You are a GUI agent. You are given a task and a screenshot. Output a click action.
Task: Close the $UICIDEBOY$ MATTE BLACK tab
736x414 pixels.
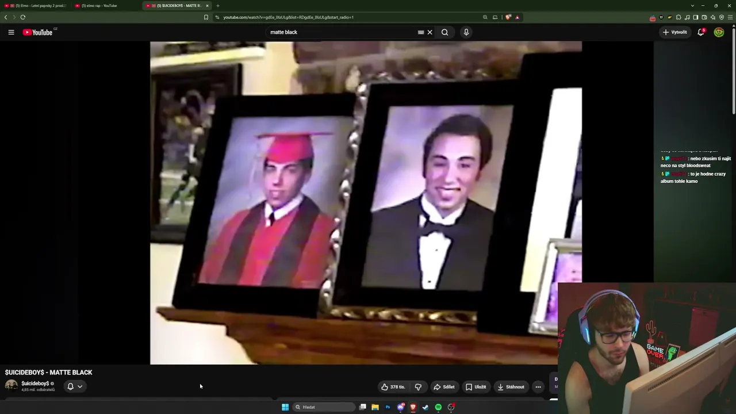pos(207,6)
